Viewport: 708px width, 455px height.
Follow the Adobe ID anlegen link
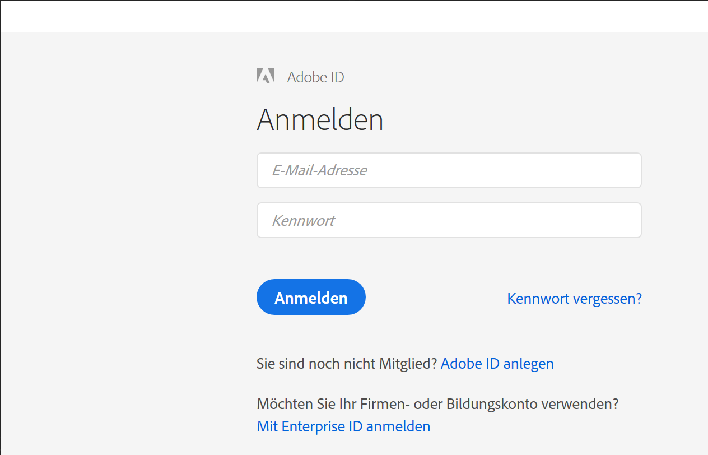[x=497, y=364]
